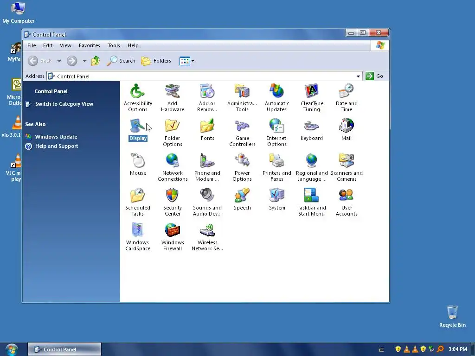Open the Edit menu
The width and height of the screenshot is (475, 356).
[x=48, y=45]
